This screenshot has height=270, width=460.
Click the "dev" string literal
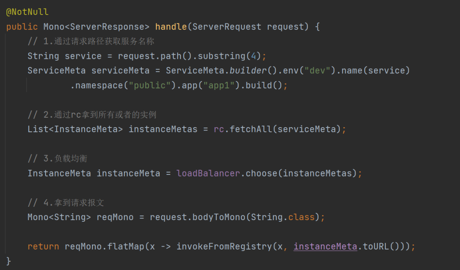click(x=317, y=70)
